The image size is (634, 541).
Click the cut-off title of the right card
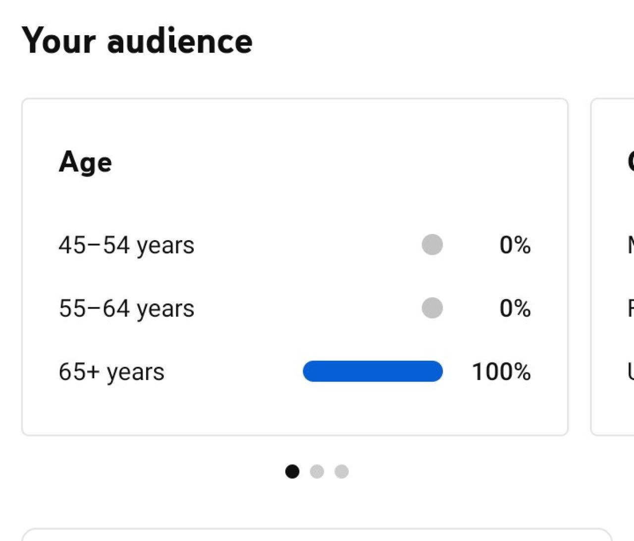(x=631, y=162)
